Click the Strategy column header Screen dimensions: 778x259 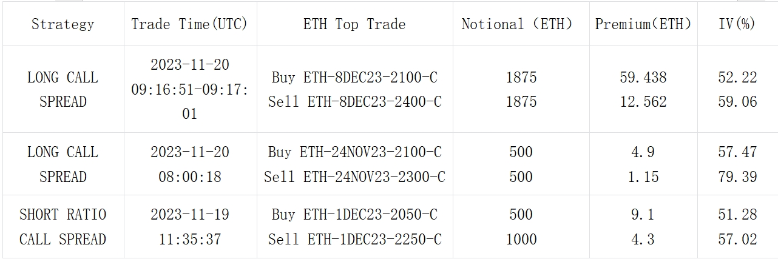(x=63, y=24)
